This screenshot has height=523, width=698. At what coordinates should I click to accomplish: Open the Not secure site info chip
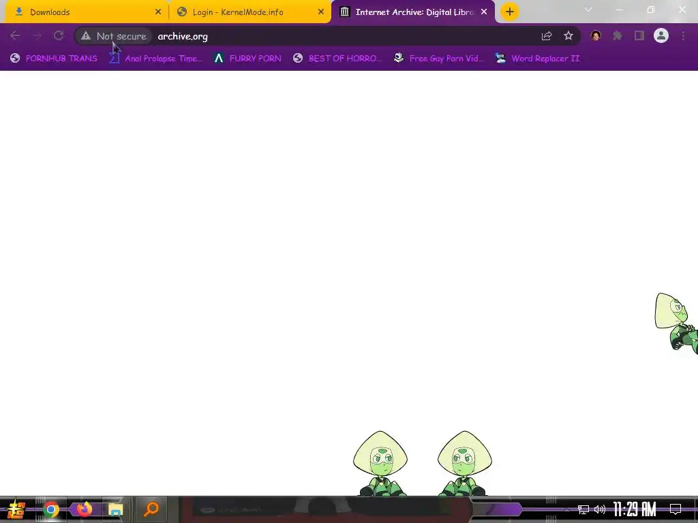pyautogui.click(x=114, y=36)
